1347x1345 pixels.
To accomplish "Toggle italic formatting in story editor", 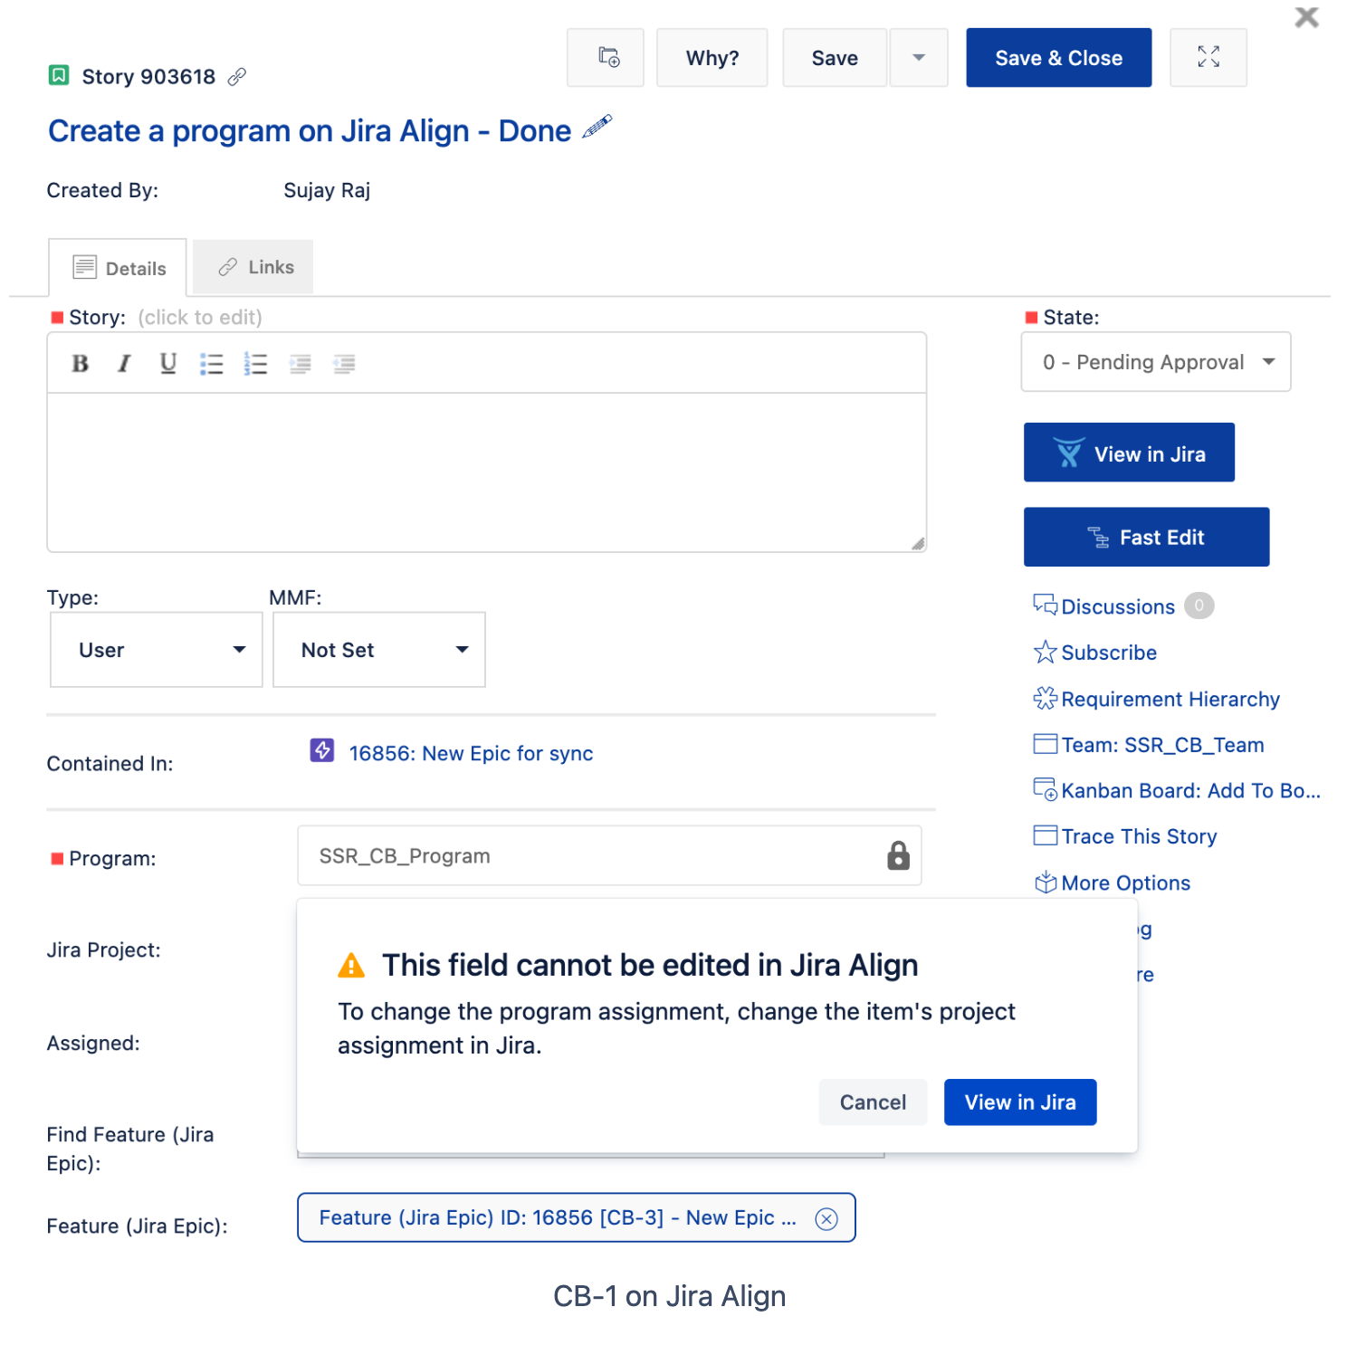I will 124,363.
